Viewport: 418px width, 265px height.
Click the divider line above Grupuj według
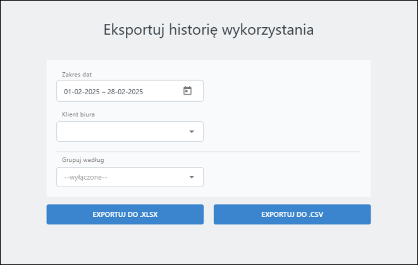[x=209, y=152]
